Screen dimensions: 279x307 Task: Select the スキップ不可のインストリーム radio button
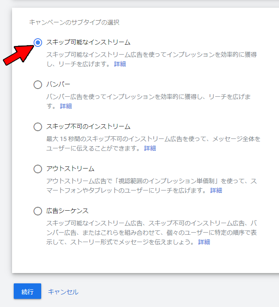(x=38, y=127)
